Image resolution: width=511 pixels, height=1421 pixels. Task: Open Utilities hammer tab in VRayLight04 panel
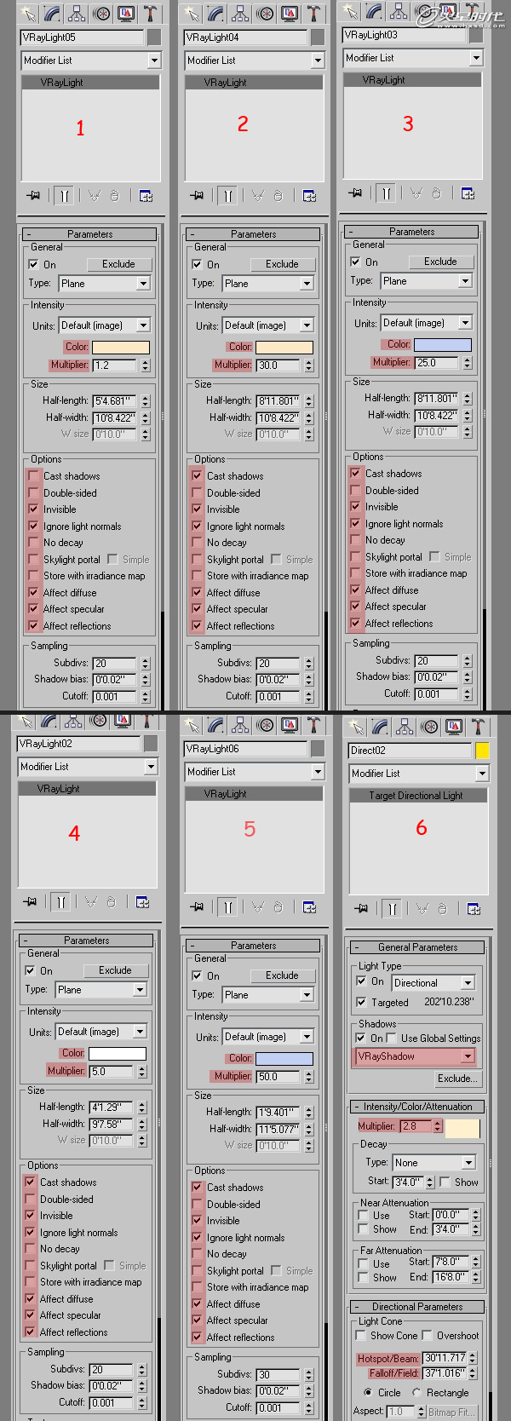[314, 14]
